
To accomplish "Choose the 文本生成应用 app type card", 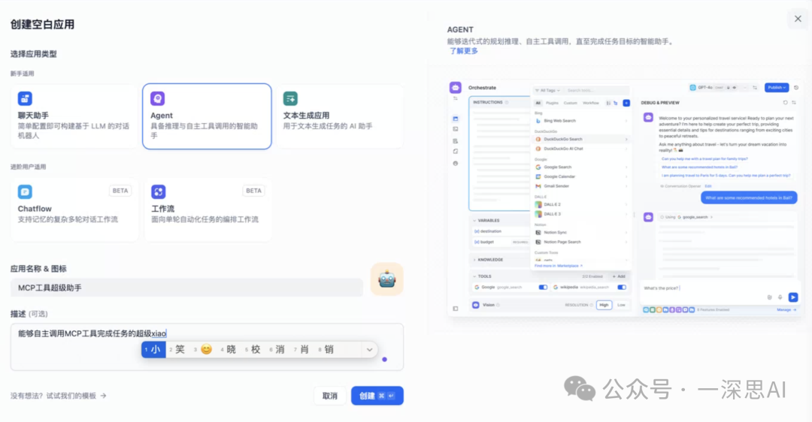I will pos(341,116).
